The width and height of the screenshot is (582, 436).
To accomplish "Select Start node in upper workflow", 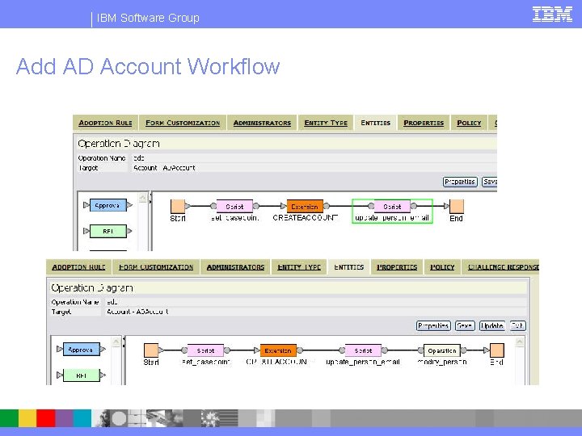I will point(177,206).
